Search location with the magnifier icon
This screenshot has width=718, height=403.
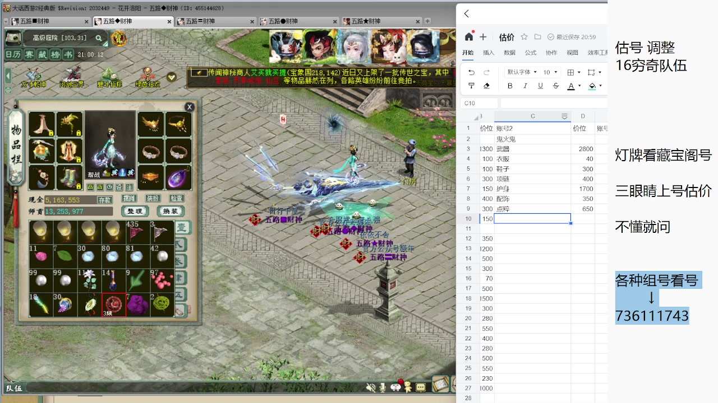[x=99, y=38]
